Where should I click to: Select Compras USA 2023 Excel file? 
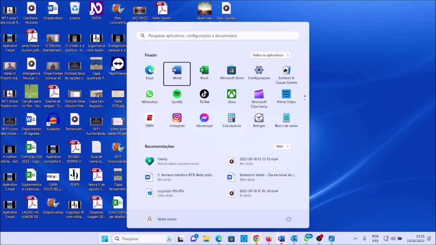click(x=31, y=152)
